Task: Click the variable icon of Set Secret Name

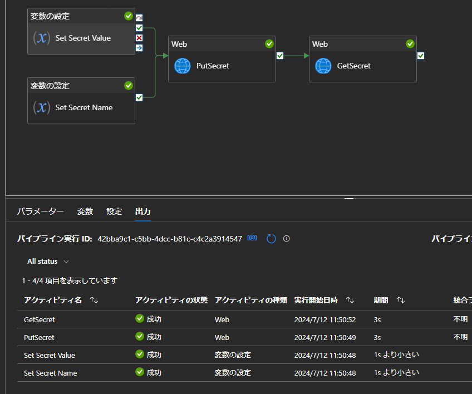Action: click(x=42, y=107)
